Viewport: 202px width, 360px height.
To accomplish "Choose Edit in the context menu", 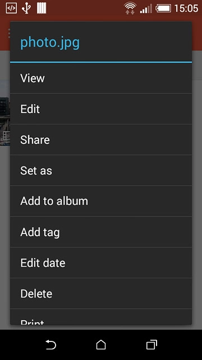I will (101, 109).
